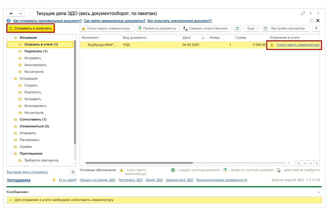Click horizontal scrollbar of document list

click(x=139, y=163)
